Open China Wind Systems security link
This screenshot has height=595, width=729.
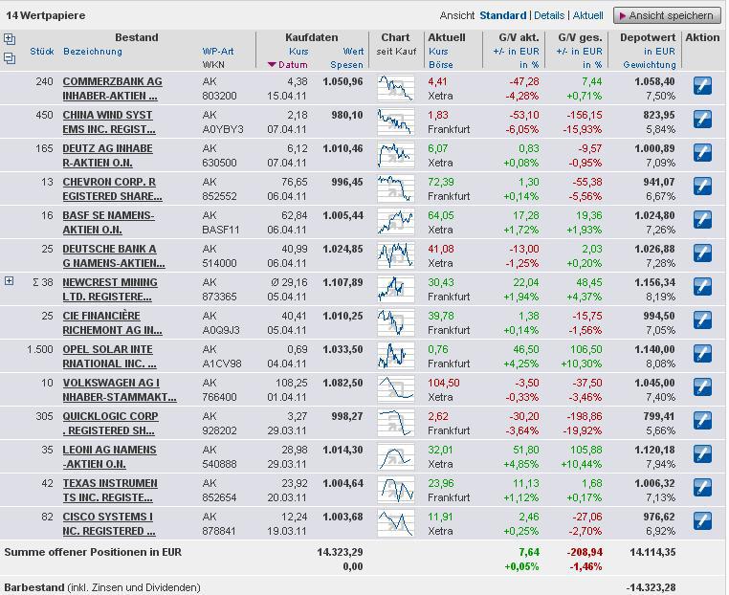pyautogui.click(x=109, y=121)
